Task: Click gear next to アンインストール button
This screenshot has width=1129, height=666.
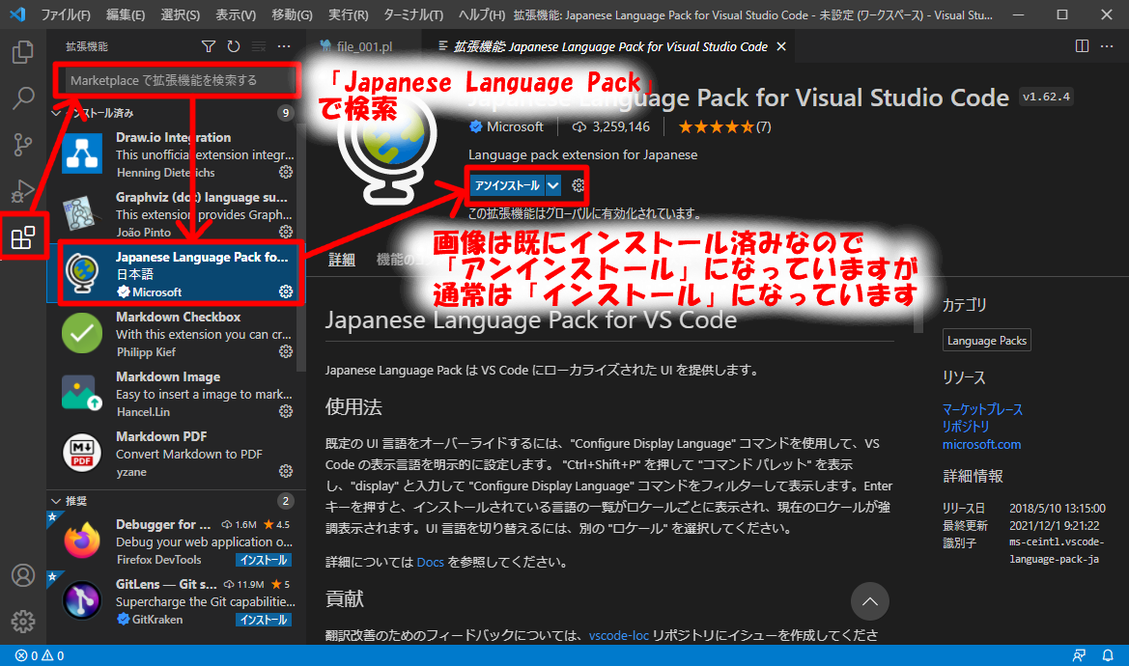Action: (x=579, y=185)
